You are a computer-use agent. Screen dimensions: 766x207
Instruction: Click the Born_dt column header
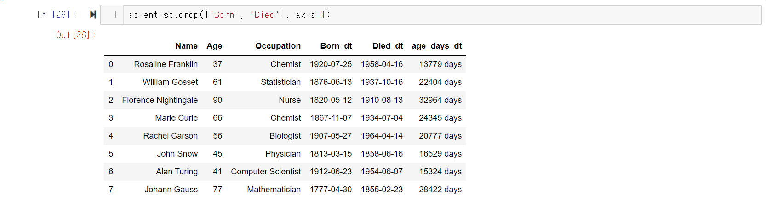pos(336,46)
